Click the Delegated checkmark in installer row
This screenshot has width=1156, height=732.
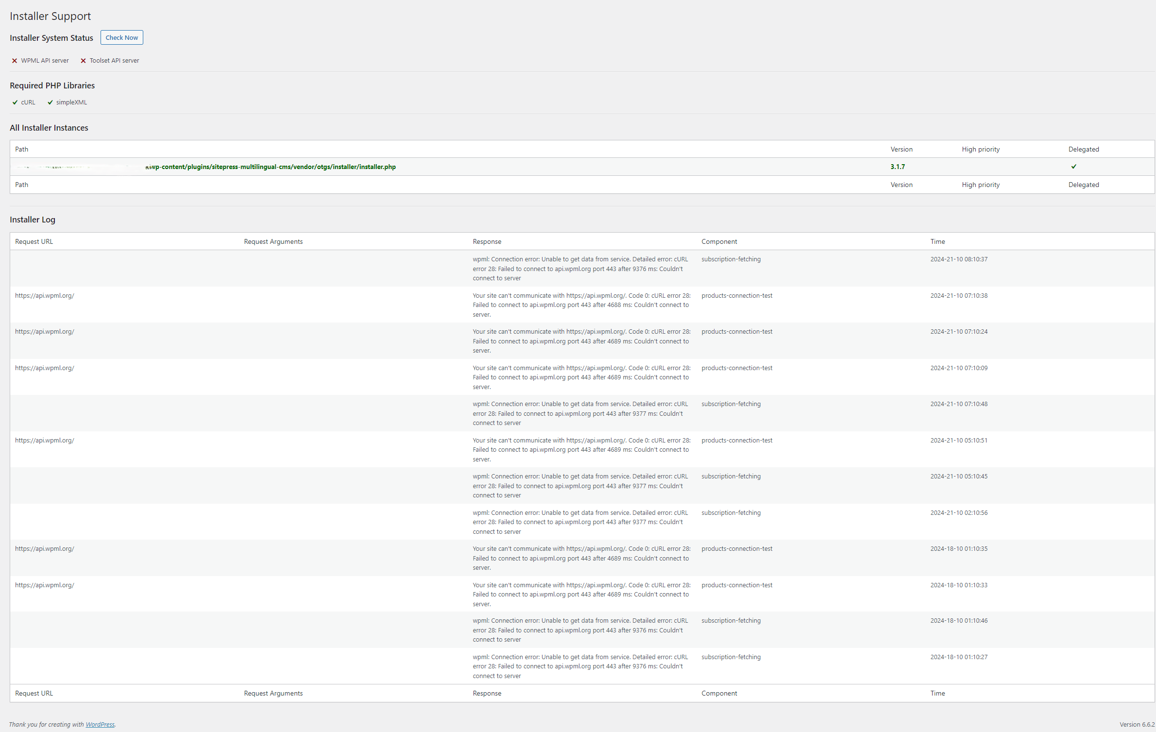click(x=1073, y=167)
